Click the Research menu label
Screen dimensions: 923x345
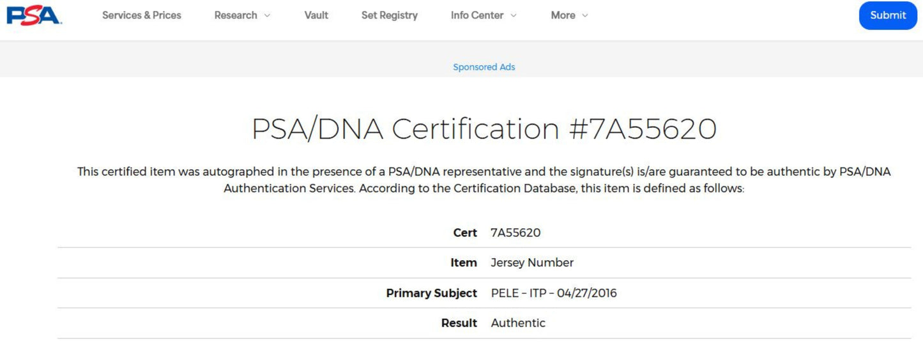(236, 15)
